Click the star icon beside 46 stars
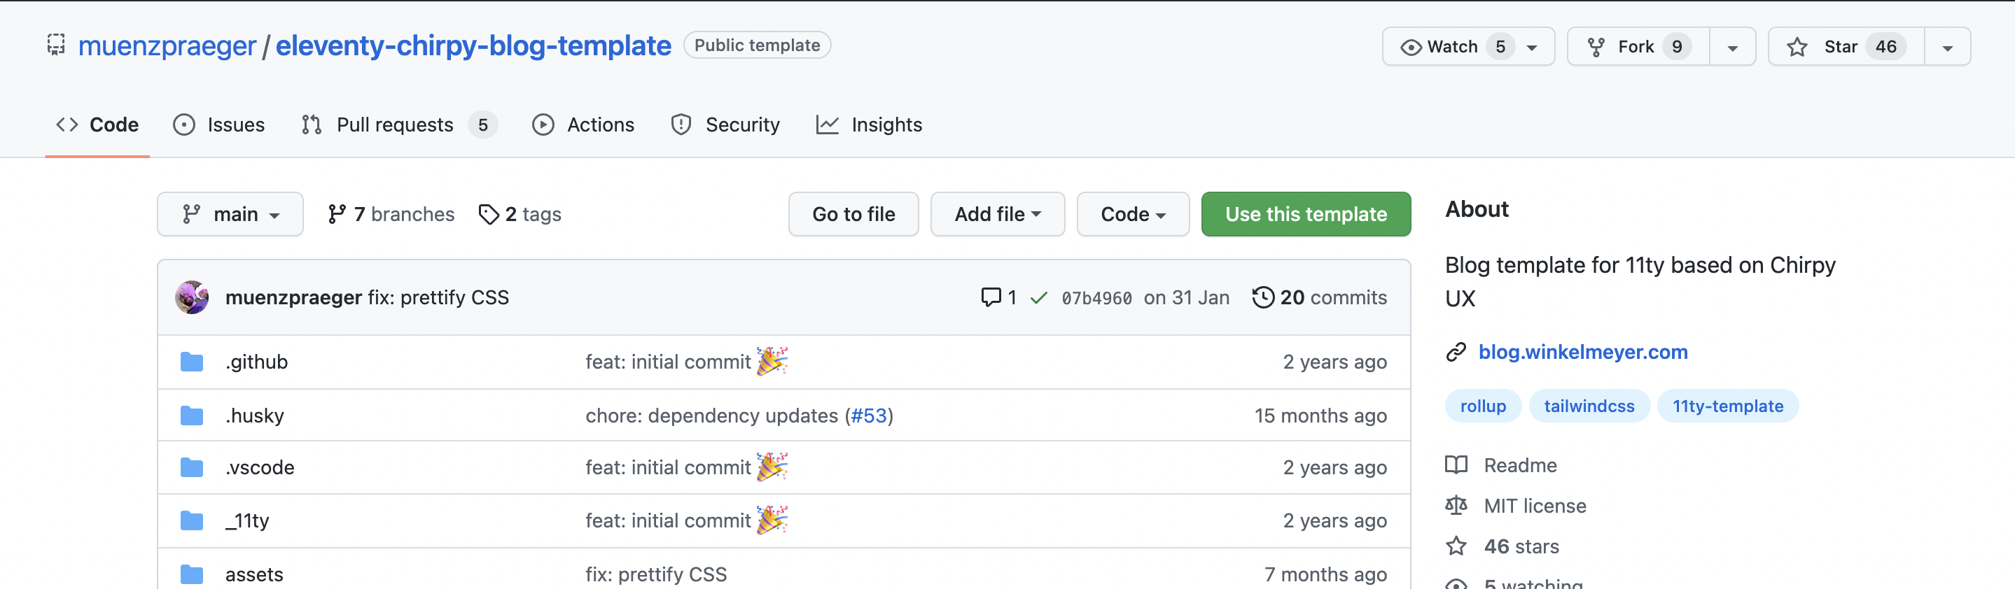The image size is (2015, 589). (1456, 546)
